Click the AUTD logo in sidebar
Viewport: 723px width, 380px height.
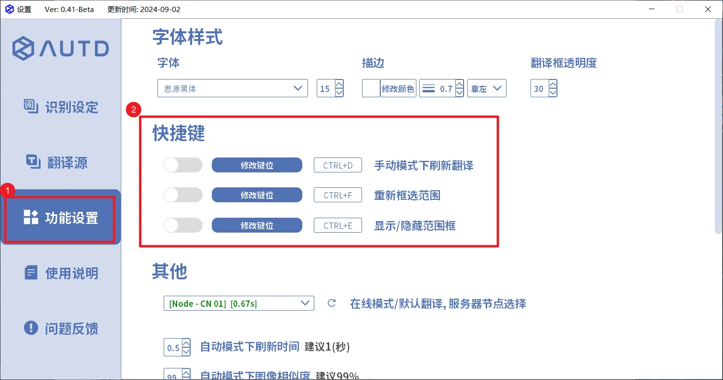(x=61, y=49)
